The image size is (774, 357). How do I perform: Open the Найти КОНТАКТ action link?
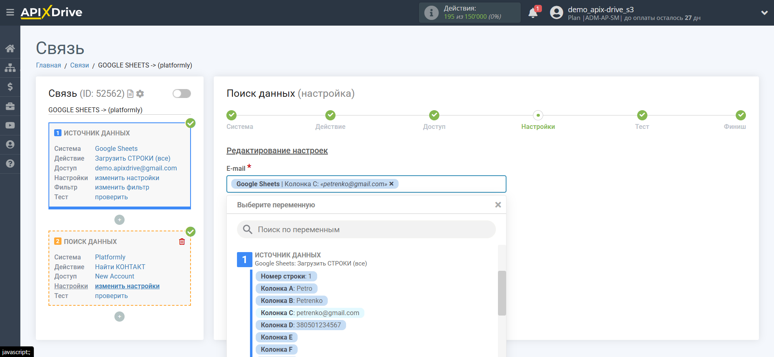click(x=120, y=267)
